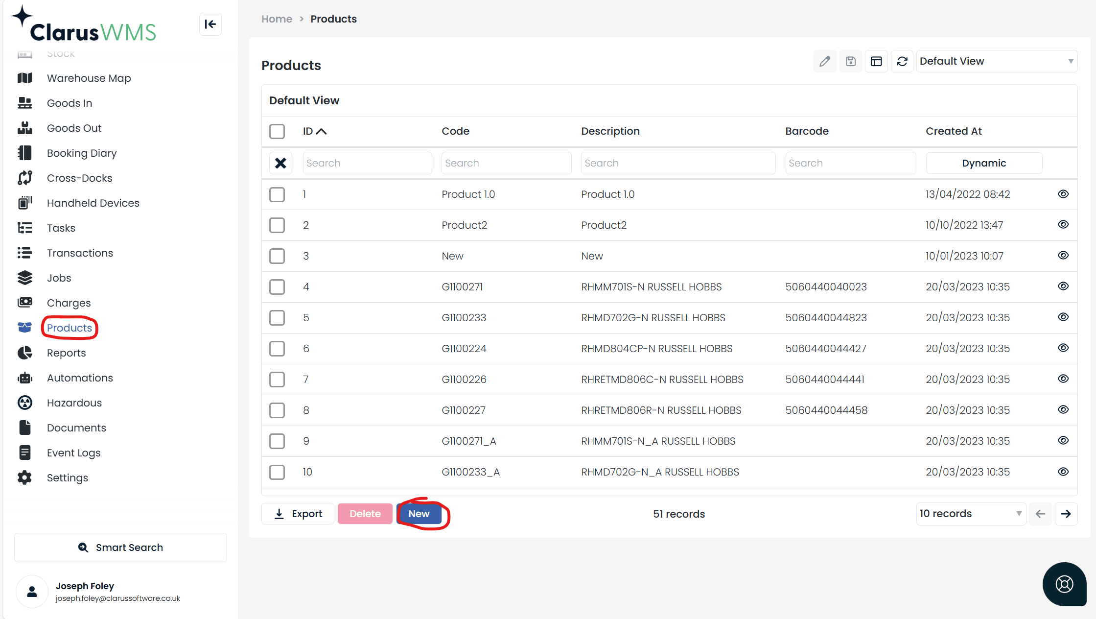The width and height of the screenshot is (1096, 619).
Task: Open the 10 records page size dropdown
Action: 971,514
